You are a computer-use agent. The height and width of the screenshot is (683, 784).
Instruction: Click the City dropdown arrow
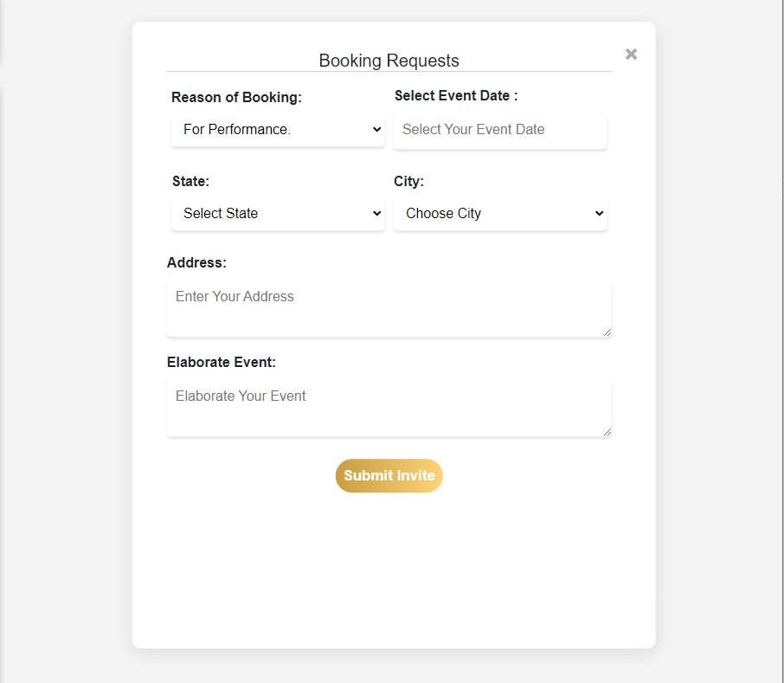[599, 213]
